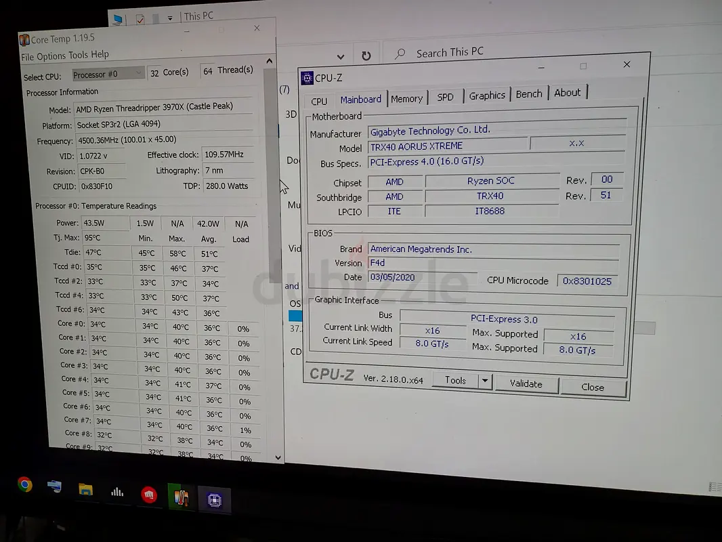Expand the Tools dropdown arrow in CPU-Z
The height and width of the screenshot is (542, 722).
point(484,381)
